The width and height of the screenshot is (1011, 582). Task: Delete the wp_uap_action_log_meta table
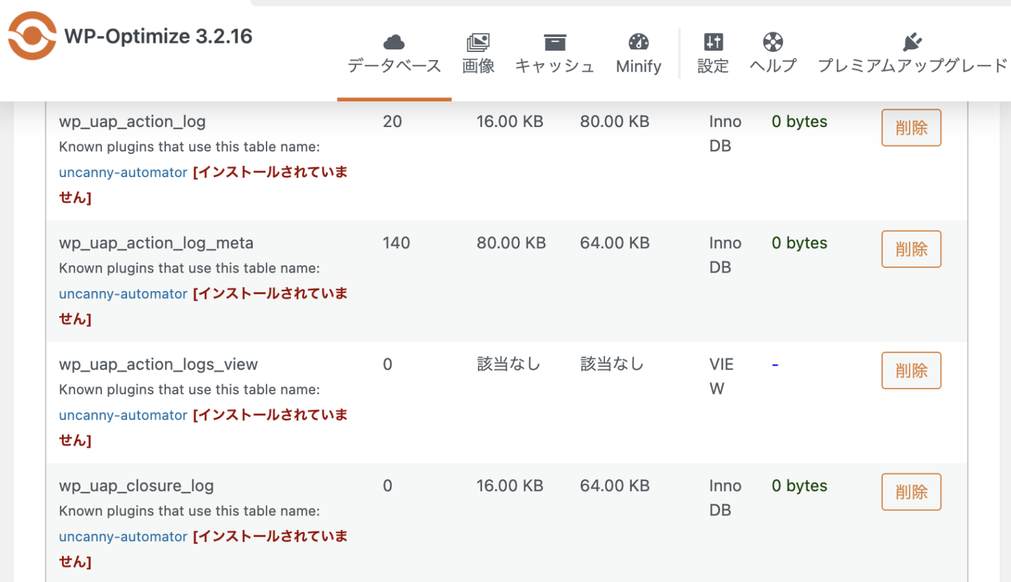911,249
